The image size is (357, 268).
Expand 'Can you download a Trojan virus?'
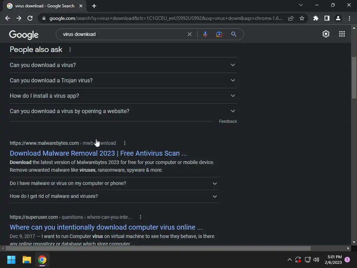pos(123,81)
